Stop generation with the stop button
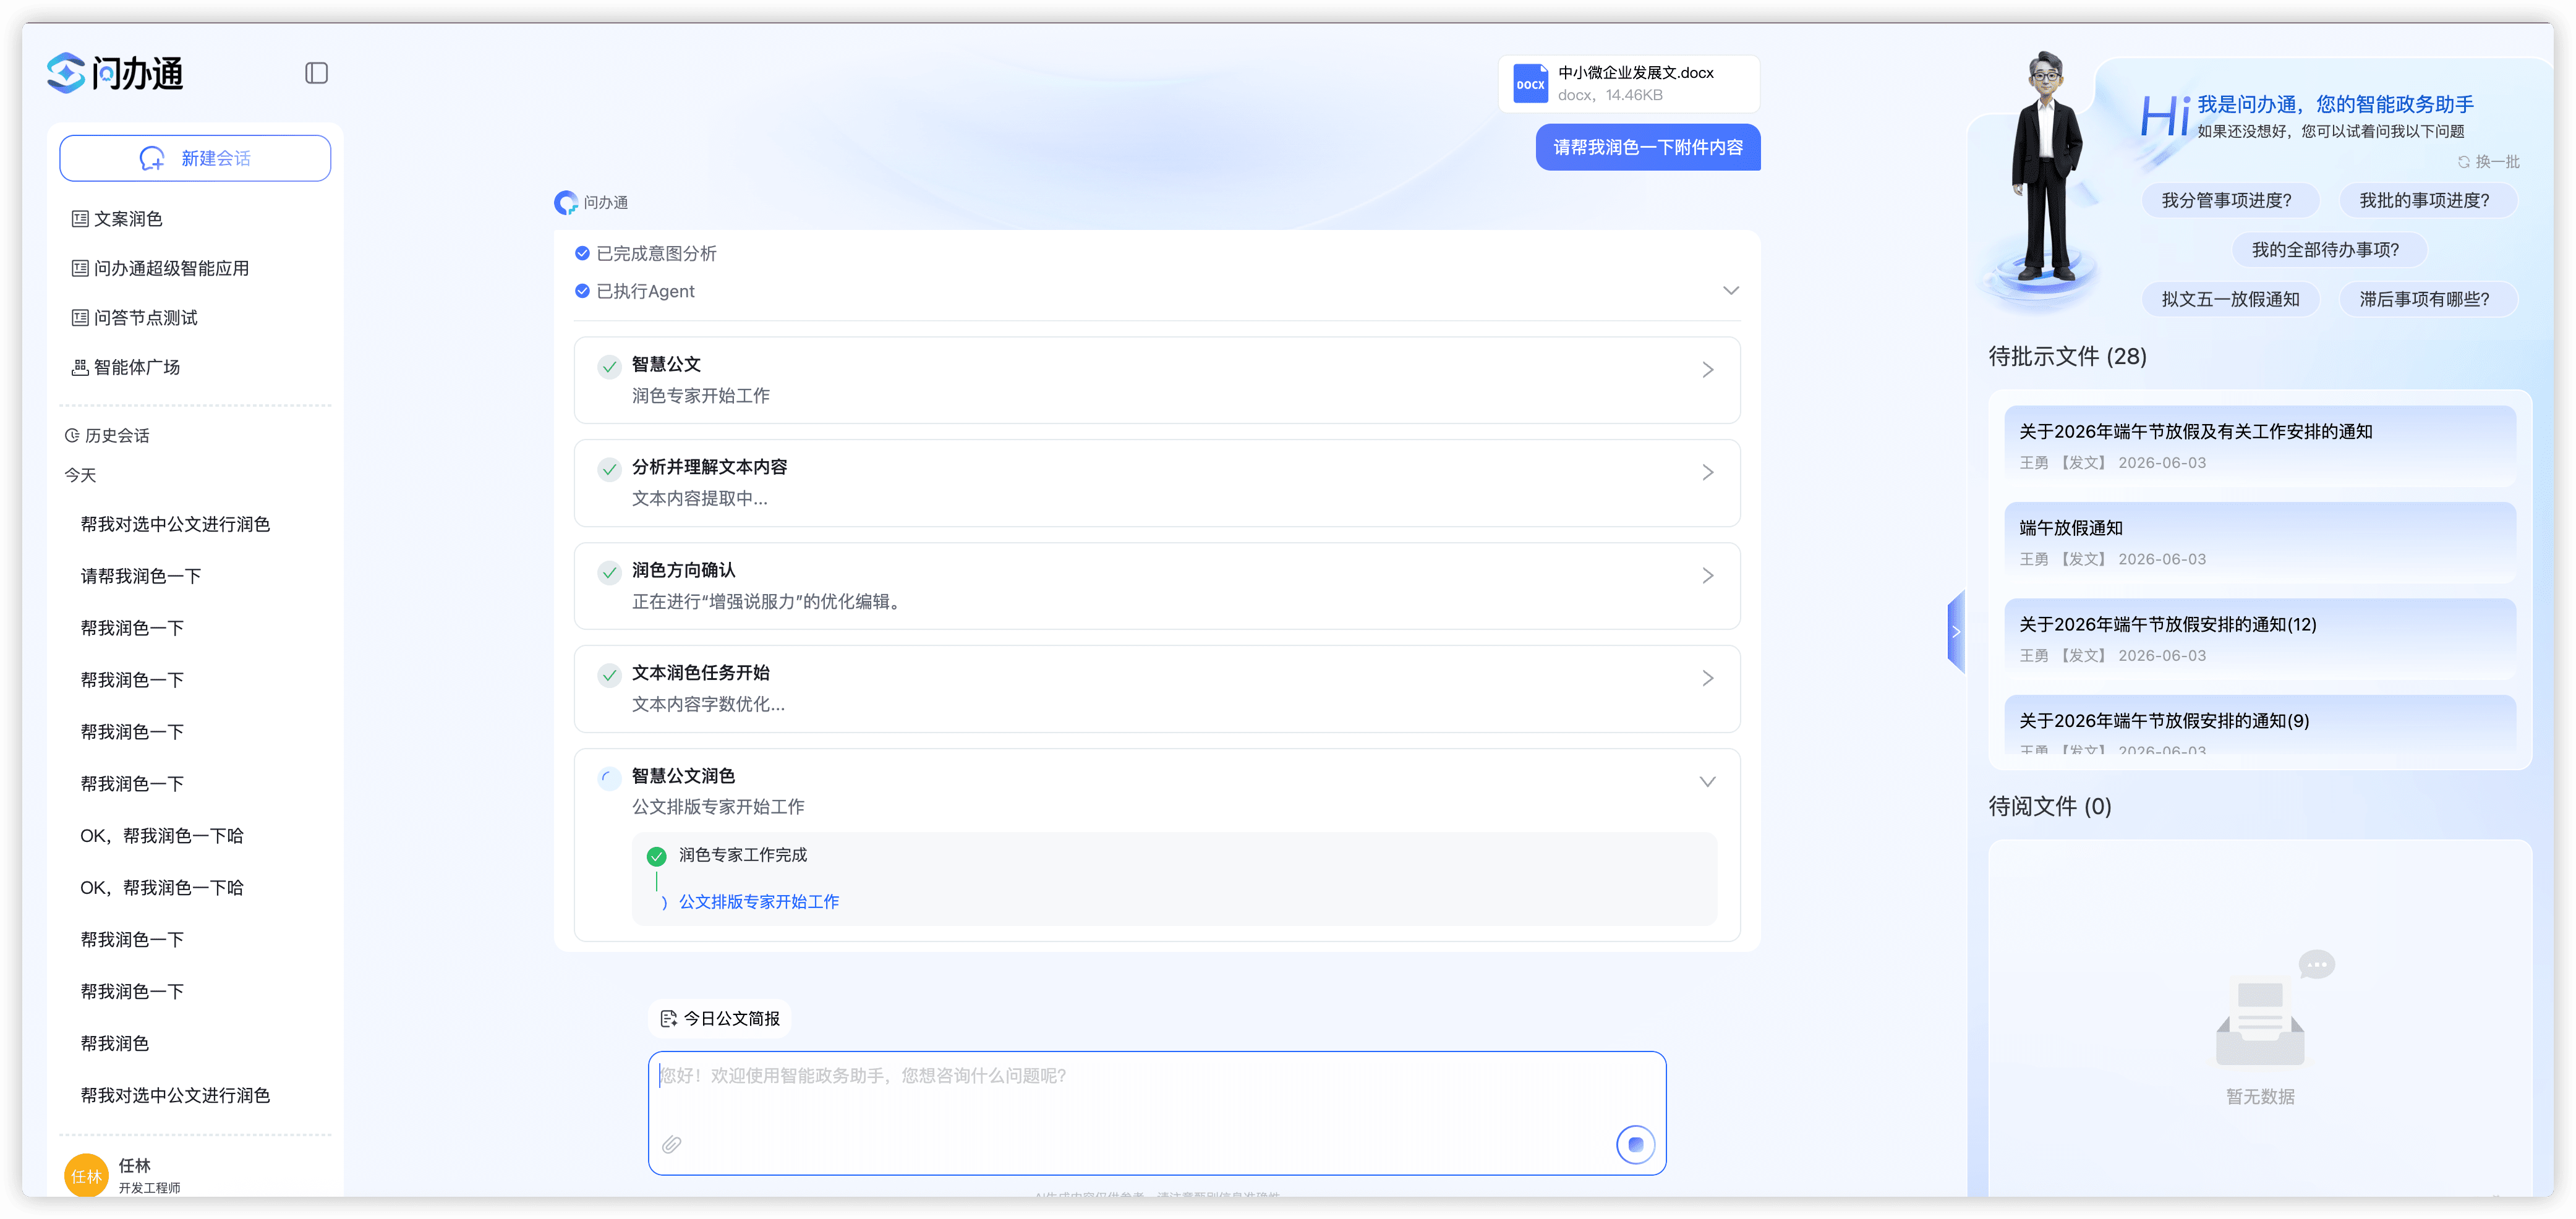Screen dimensions: 2576x1219 pos(1635,1144)
